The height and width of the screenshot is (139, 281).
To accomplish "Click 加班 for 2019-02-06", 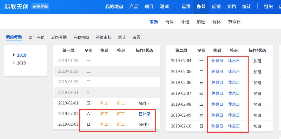I will coord(257,83).
